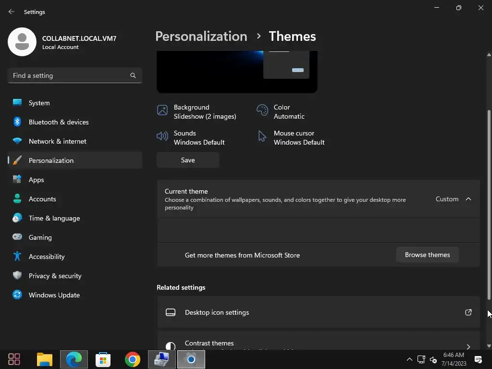Open System settings

74,103
